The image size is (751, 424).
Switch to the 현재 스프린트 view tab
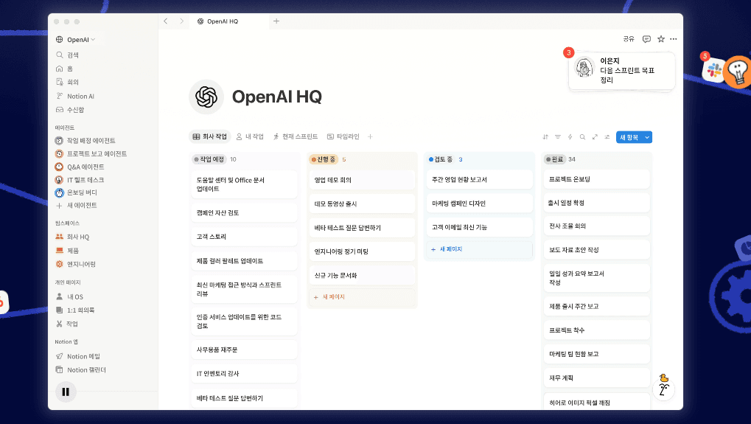click(296, 136)
